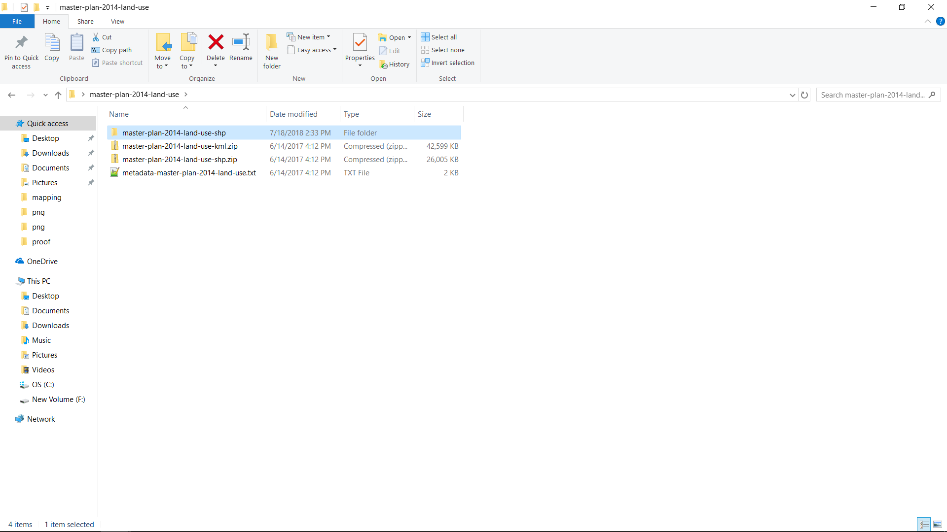
Task: Expand the address bar history dropdown
Action: 792,95
